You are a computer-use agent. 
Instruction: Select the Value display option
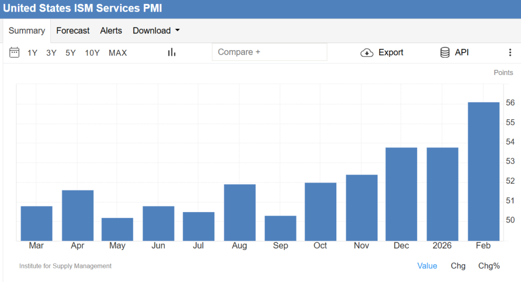(x=427, y=266)
